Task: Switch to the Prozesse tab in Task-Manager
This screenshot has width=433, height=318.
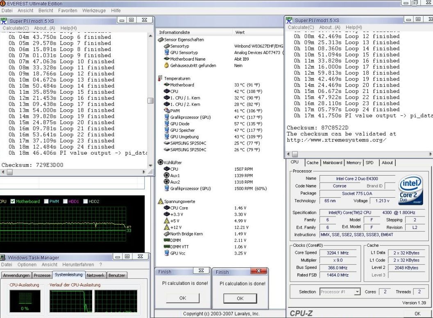Action: click(42, 275)
